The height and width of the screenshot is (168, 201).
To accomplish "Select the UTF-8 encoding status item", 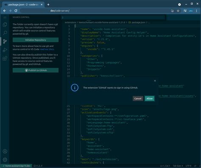I will 188,166.
